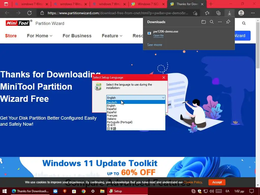260x195 pixels.
Task: Pin the Downloads panel
Action: tap(228, 22)
